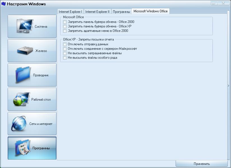The height and width of the screenshot is (168, 231).
Task: Apply settings with the Применить button
Action: 202,164
